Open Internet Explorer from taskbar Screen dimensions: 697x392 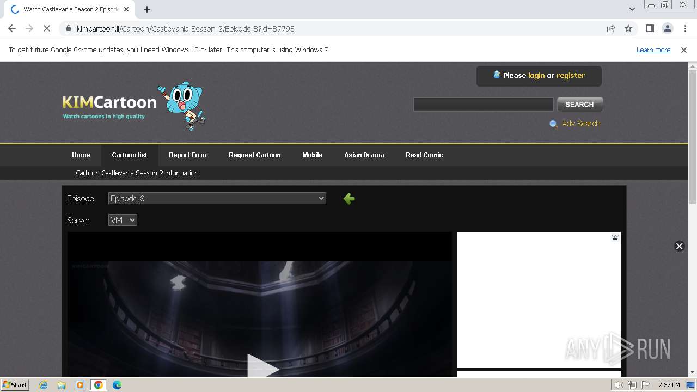tap(43, 385)
